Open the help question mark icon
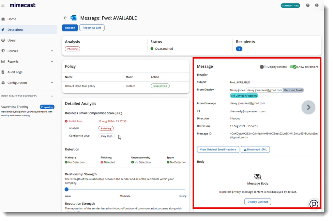Image resolution: width=333 pixels, height=221 pixels. pyautogui.click(x=308, y=5)
